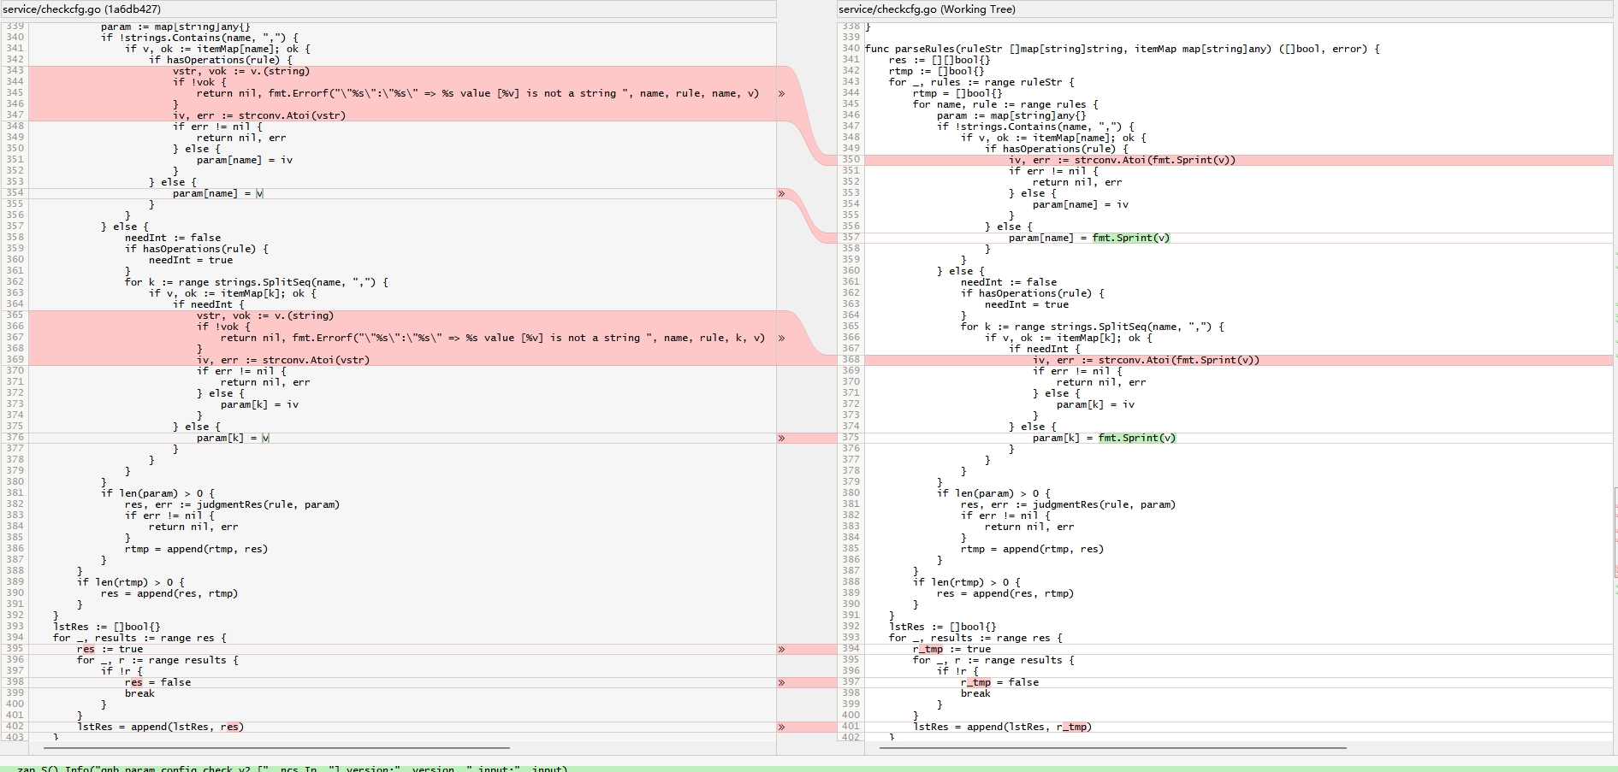Click the highlighted 'fmt.Sprint(v)' on right line 375
This screenshot has width=1618, height=772.
coord(1136,438)
